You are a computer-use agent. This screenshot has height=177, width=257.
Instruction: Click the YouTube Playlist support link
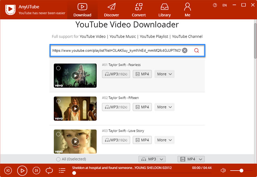154,36
